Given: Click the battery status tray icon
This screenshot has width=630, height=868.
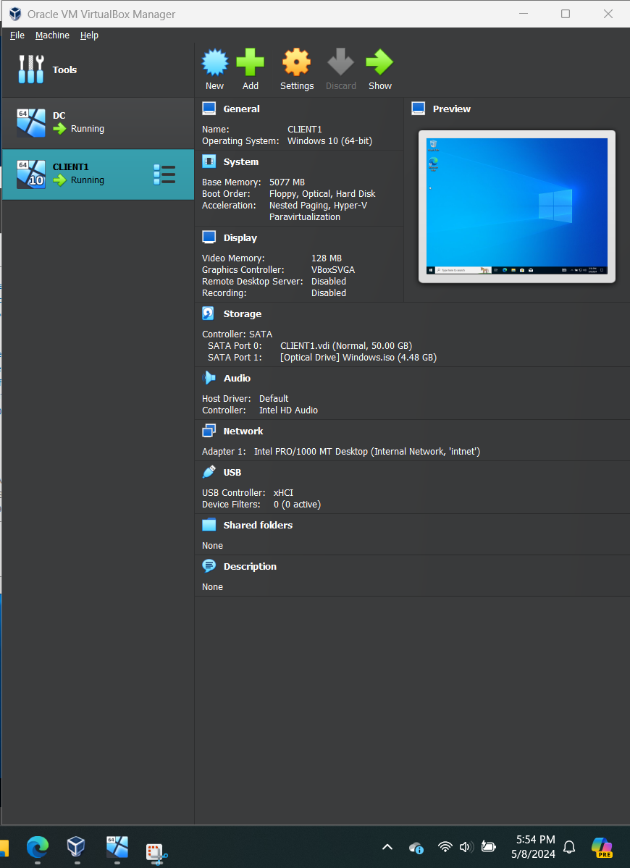Looking at the screenshot, I should coord(488,846).
